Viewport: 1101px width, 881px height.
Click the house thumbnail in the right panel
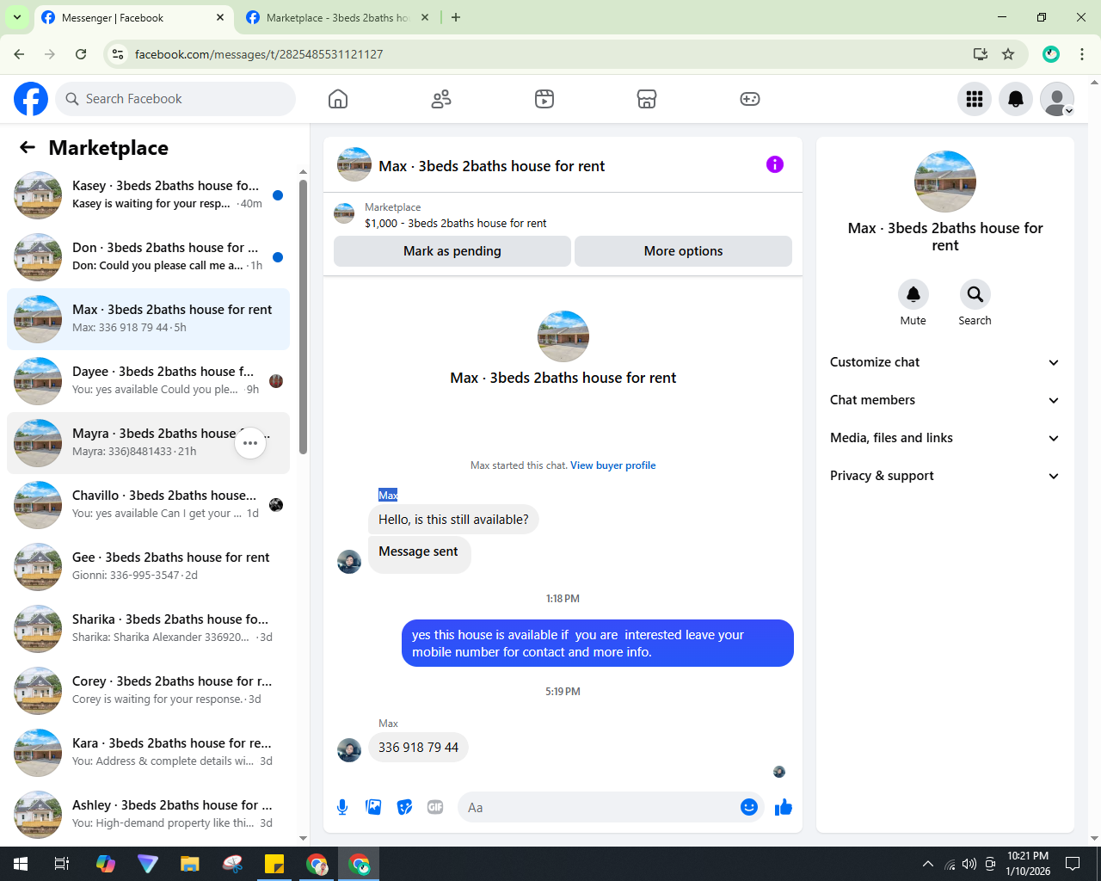click(945, 182)
